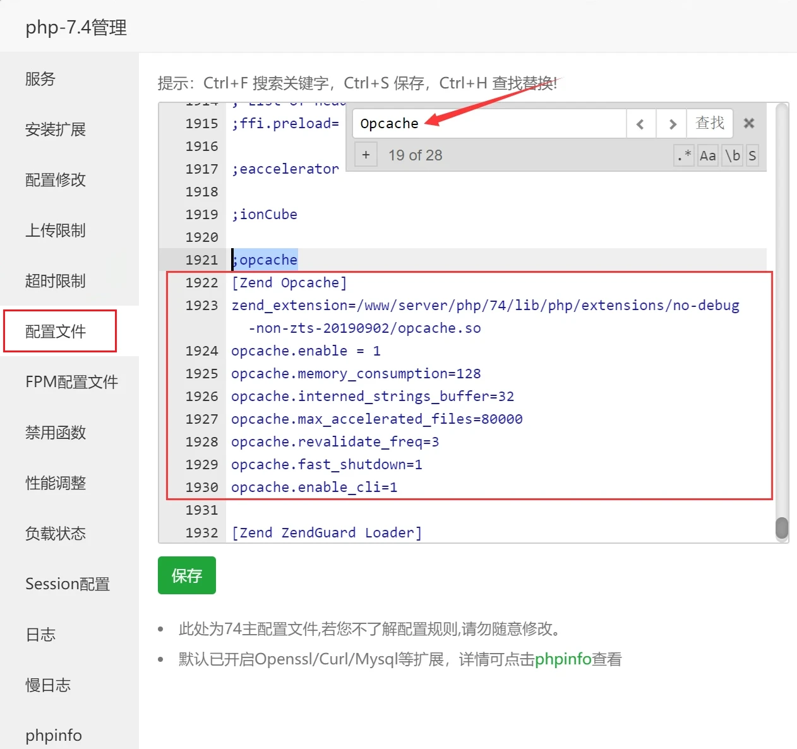Screen dimensions: 797x749
Task: Click the highlighted ;opcache line
Action: (264, 260)
